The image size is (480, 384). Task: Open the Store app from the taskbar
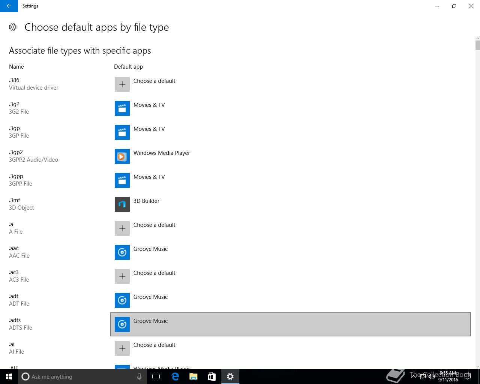(x=212, y=376)
